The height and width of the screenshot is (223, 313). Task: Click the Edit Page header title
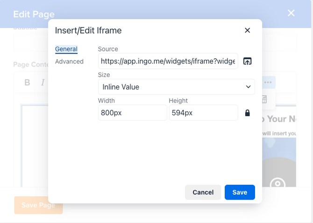(x=34, y=14)
